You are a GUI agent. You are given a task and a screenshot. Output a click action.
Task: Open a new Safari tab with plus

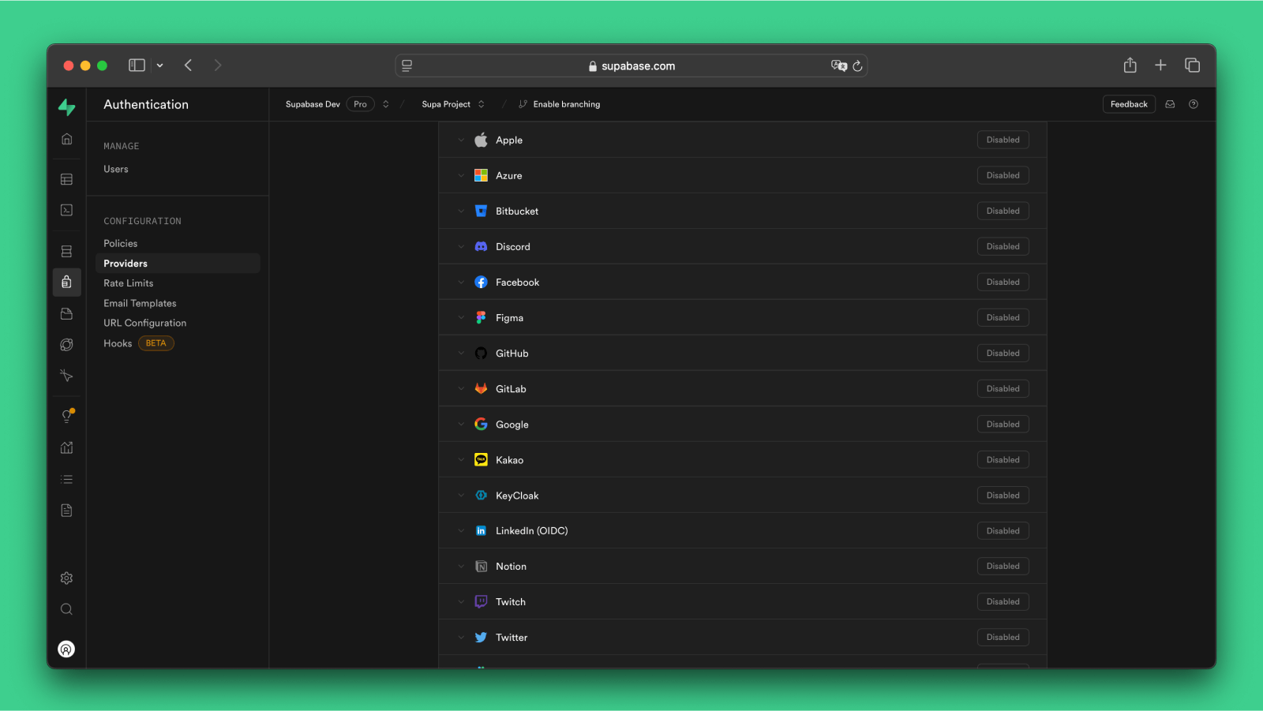(x=1160, y=65)
